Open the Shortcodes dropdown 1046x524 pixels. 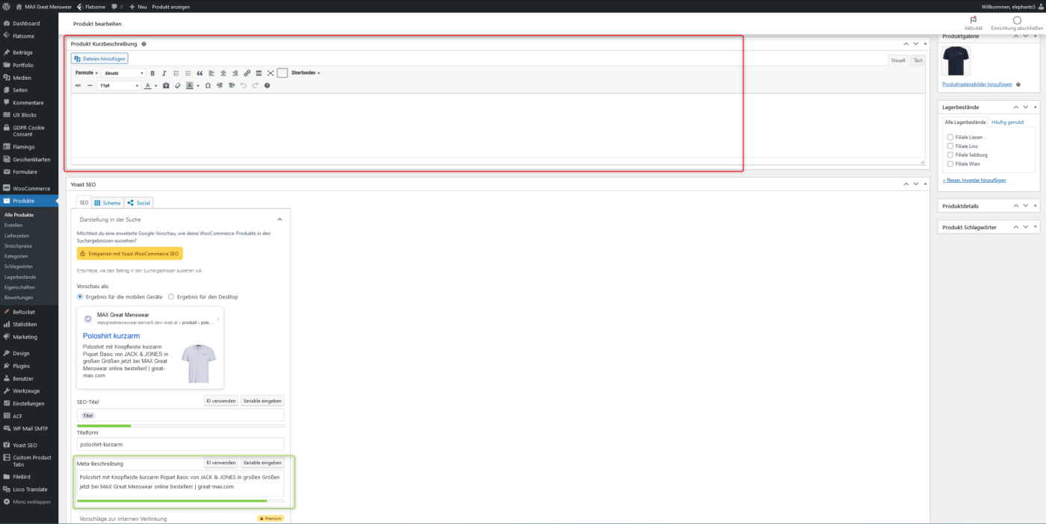click(306, 73)
